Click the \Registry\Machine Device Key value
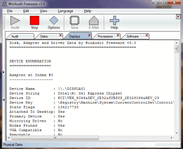Screen dimensions: 183x149 click(x=116, y=102)
